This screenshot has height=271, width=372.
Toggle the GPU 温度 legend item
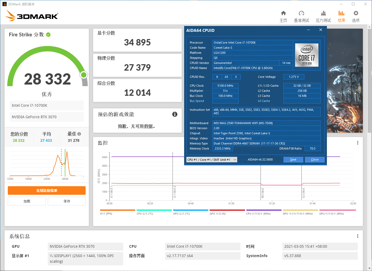coord(191,212)
